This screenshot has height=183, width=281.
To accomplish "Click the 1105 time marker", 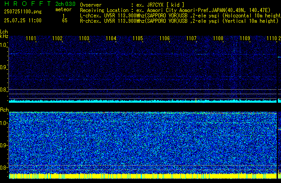I will click(x=138, y=38).
